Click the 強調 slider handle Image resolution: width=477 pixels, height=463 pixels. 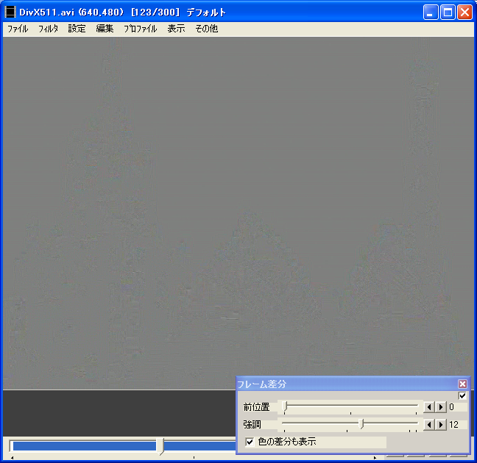361,424
